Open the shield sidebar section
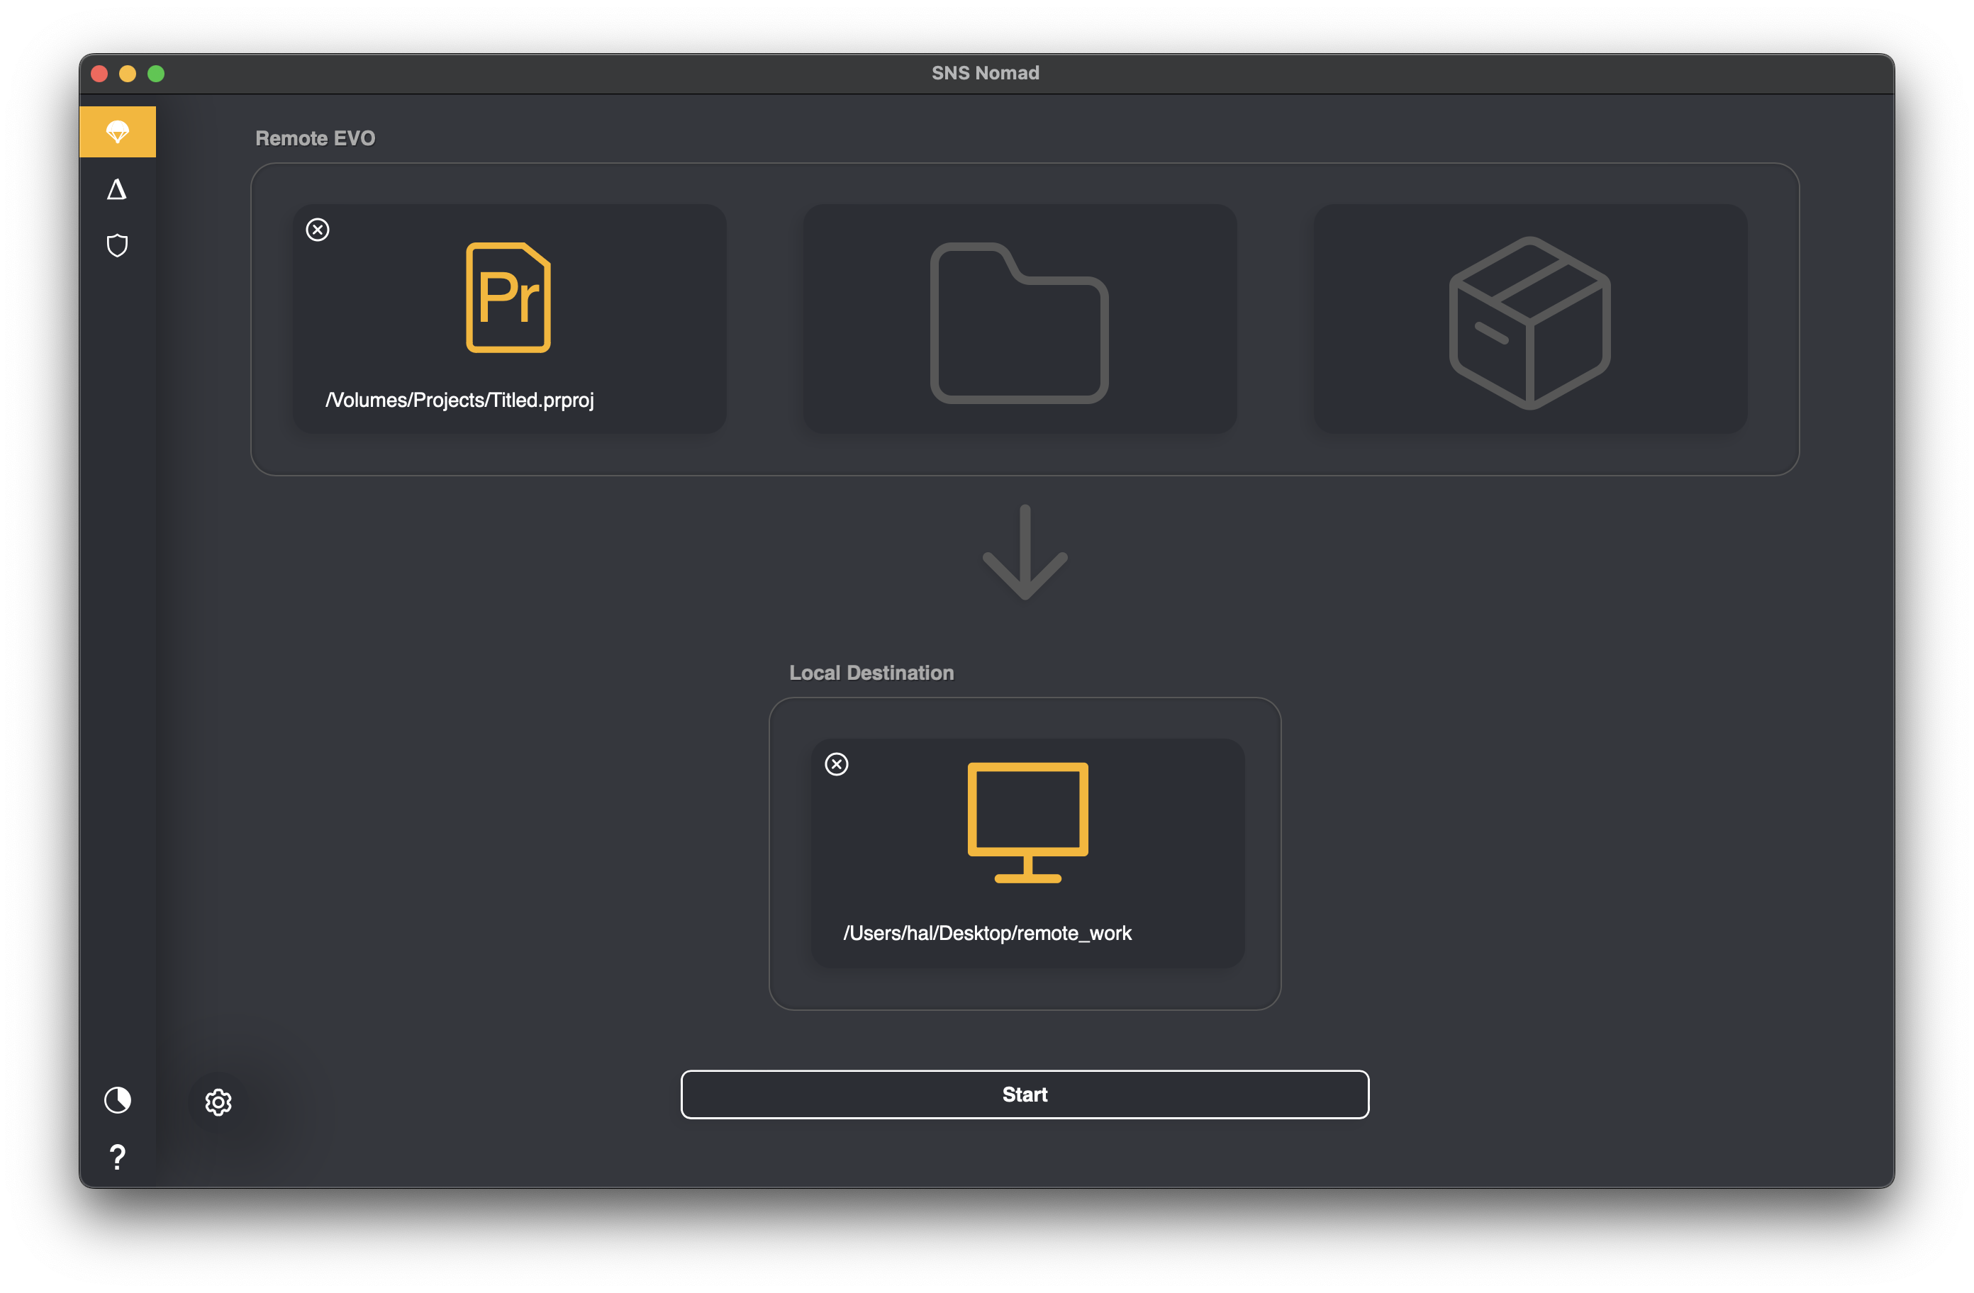1974x1293 pixels. click(x=118, y=245)
